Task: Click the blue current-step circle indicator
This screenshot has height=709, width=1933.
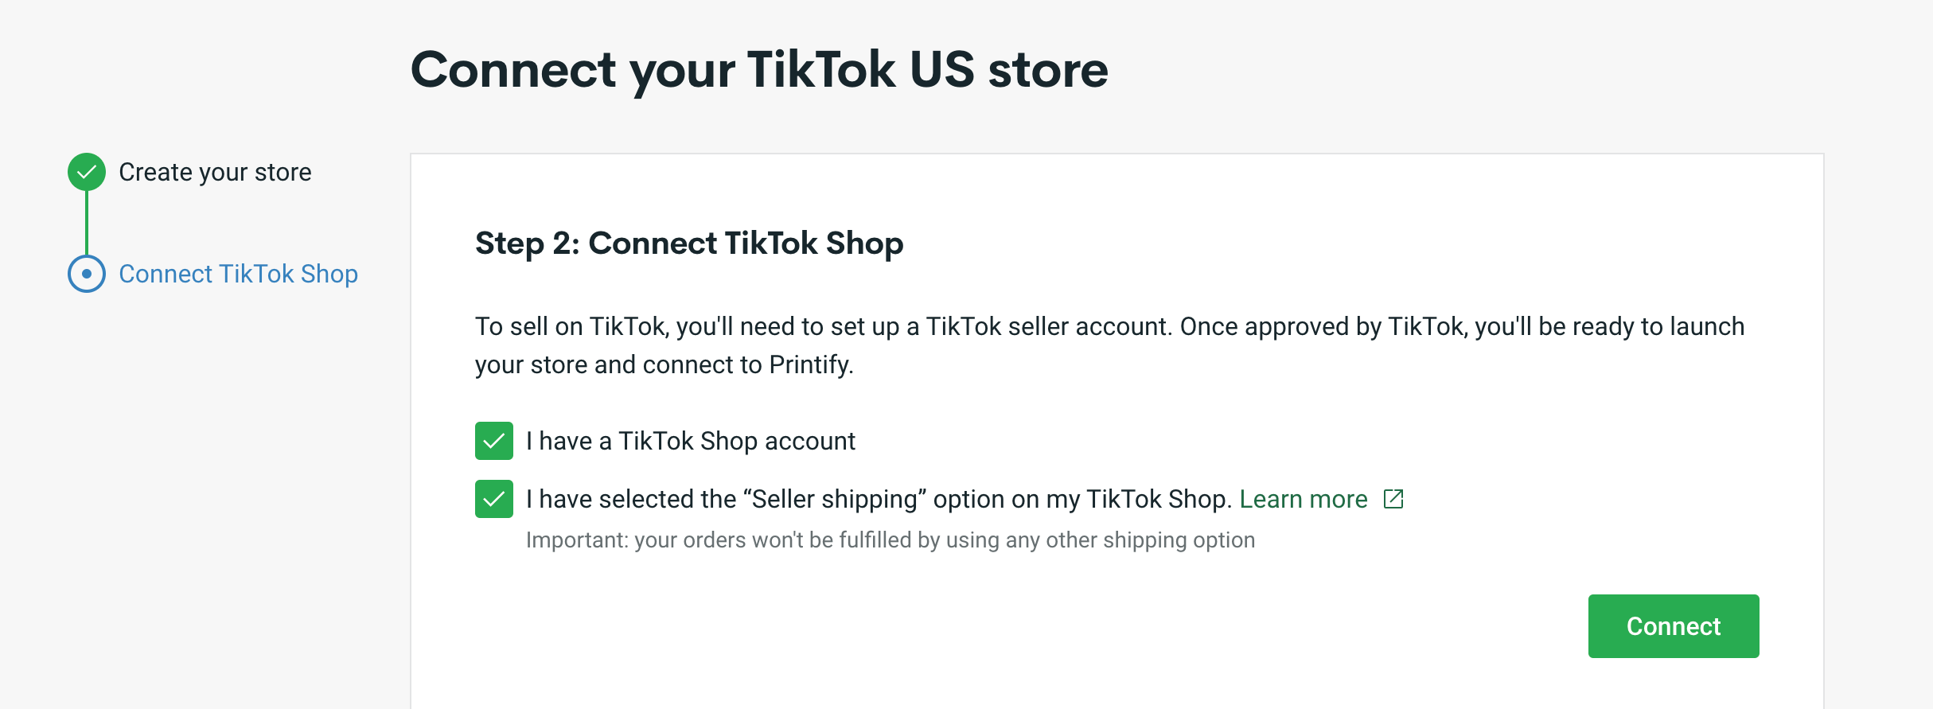Action: coord(87,274)
